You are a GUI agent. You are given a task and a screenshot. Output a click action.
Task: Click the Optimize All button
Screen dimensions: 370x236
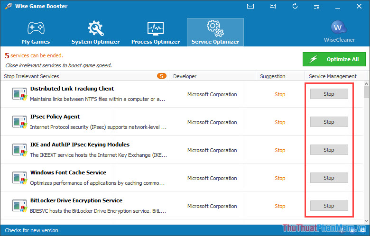(x=334, y=59)
